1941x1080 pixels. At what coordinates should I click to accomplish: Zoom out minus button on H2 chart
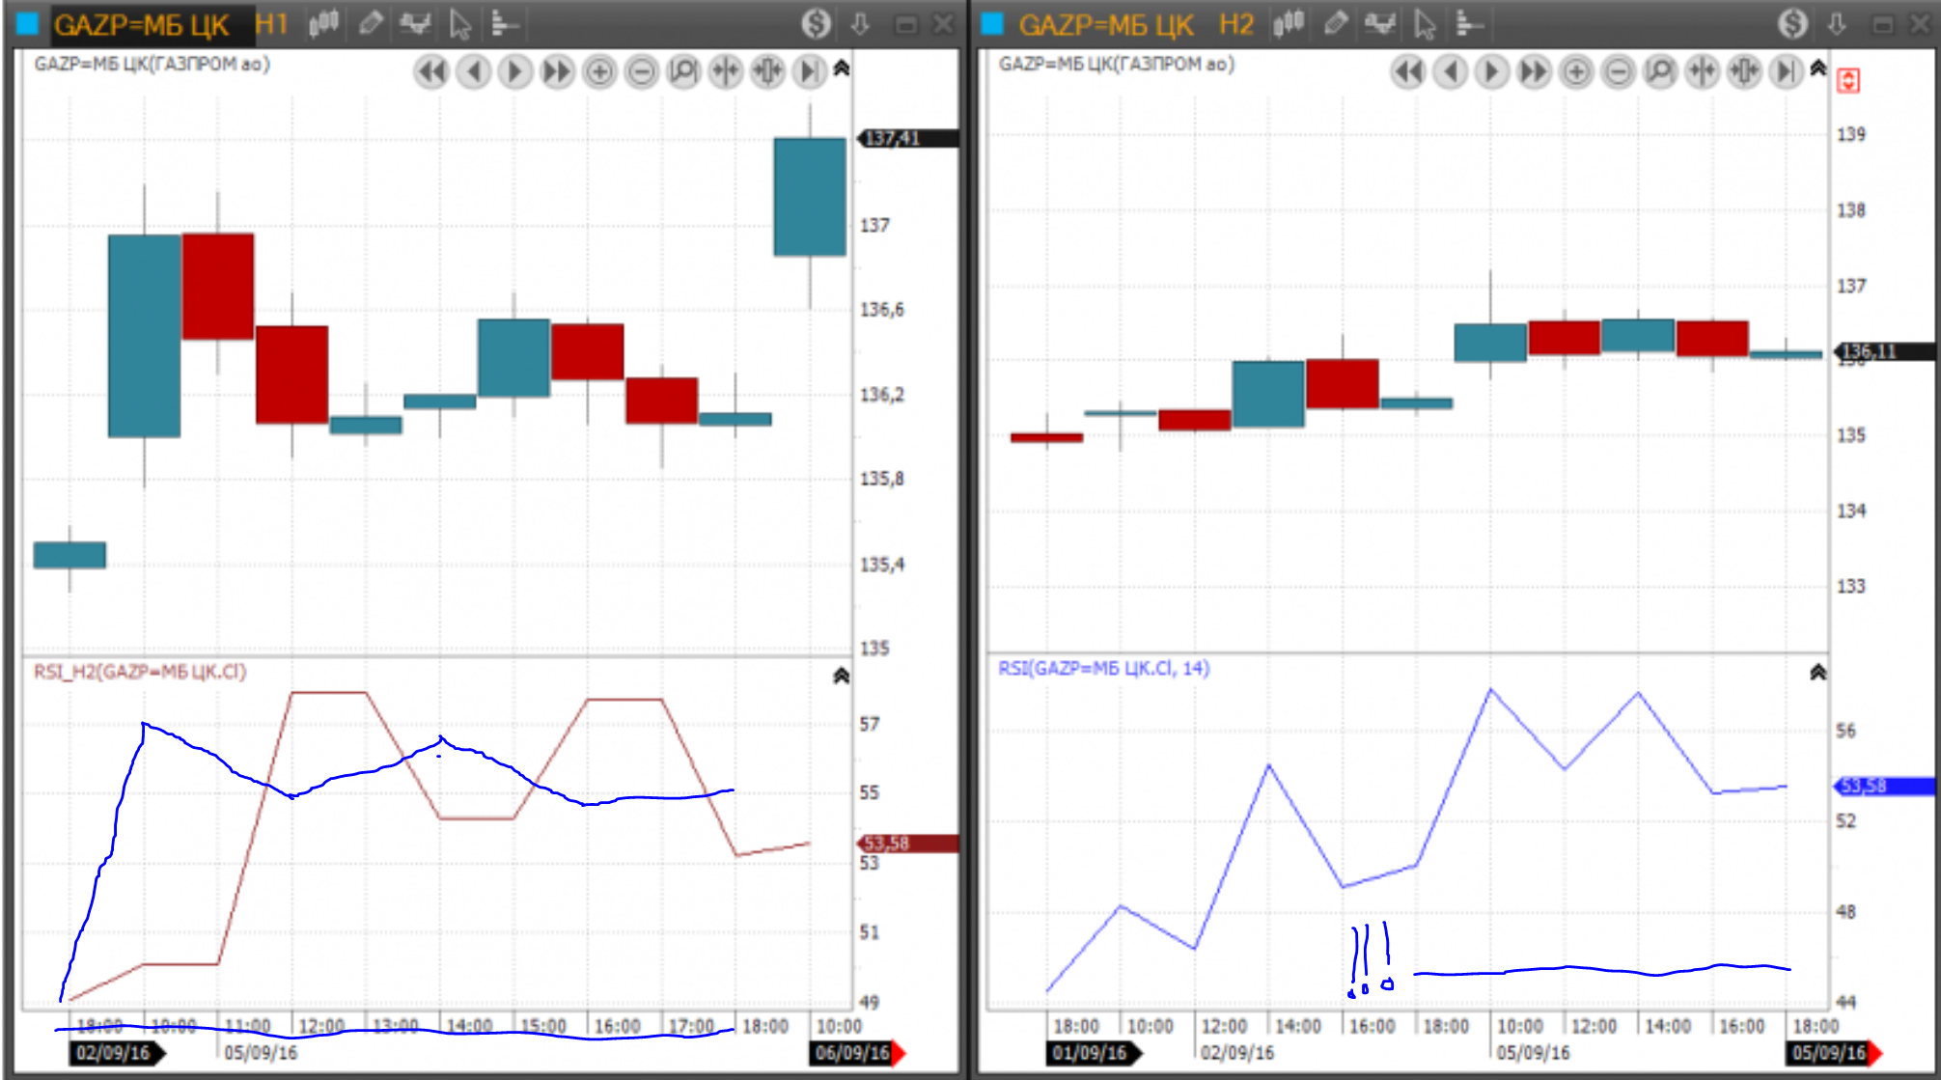(1619, 71)
